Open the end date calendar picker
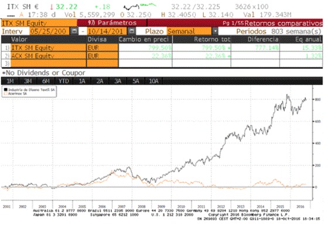328x227 pixels. tap(131, 32)
